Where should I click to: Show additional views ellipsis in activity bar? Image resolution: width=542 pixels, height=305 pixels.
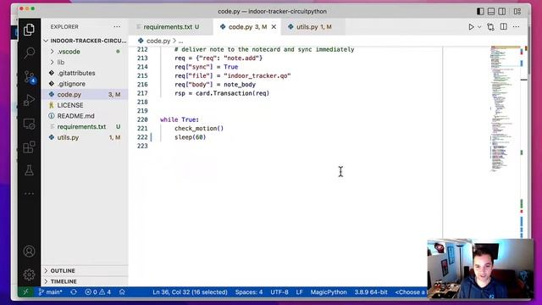pyautogui.click(x=29, y=194)
